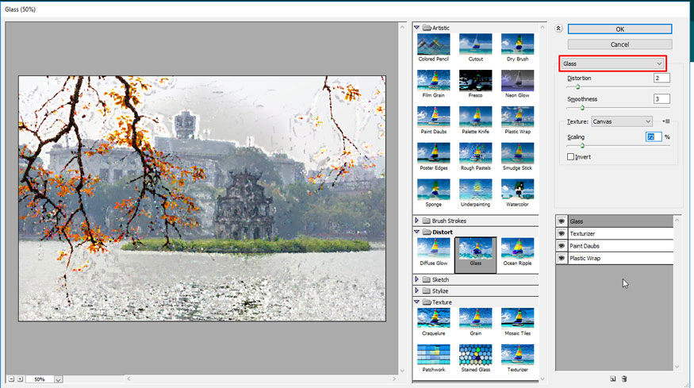Collapse the filter gallery thumbnails panel
694x388 pixels.
558,29
